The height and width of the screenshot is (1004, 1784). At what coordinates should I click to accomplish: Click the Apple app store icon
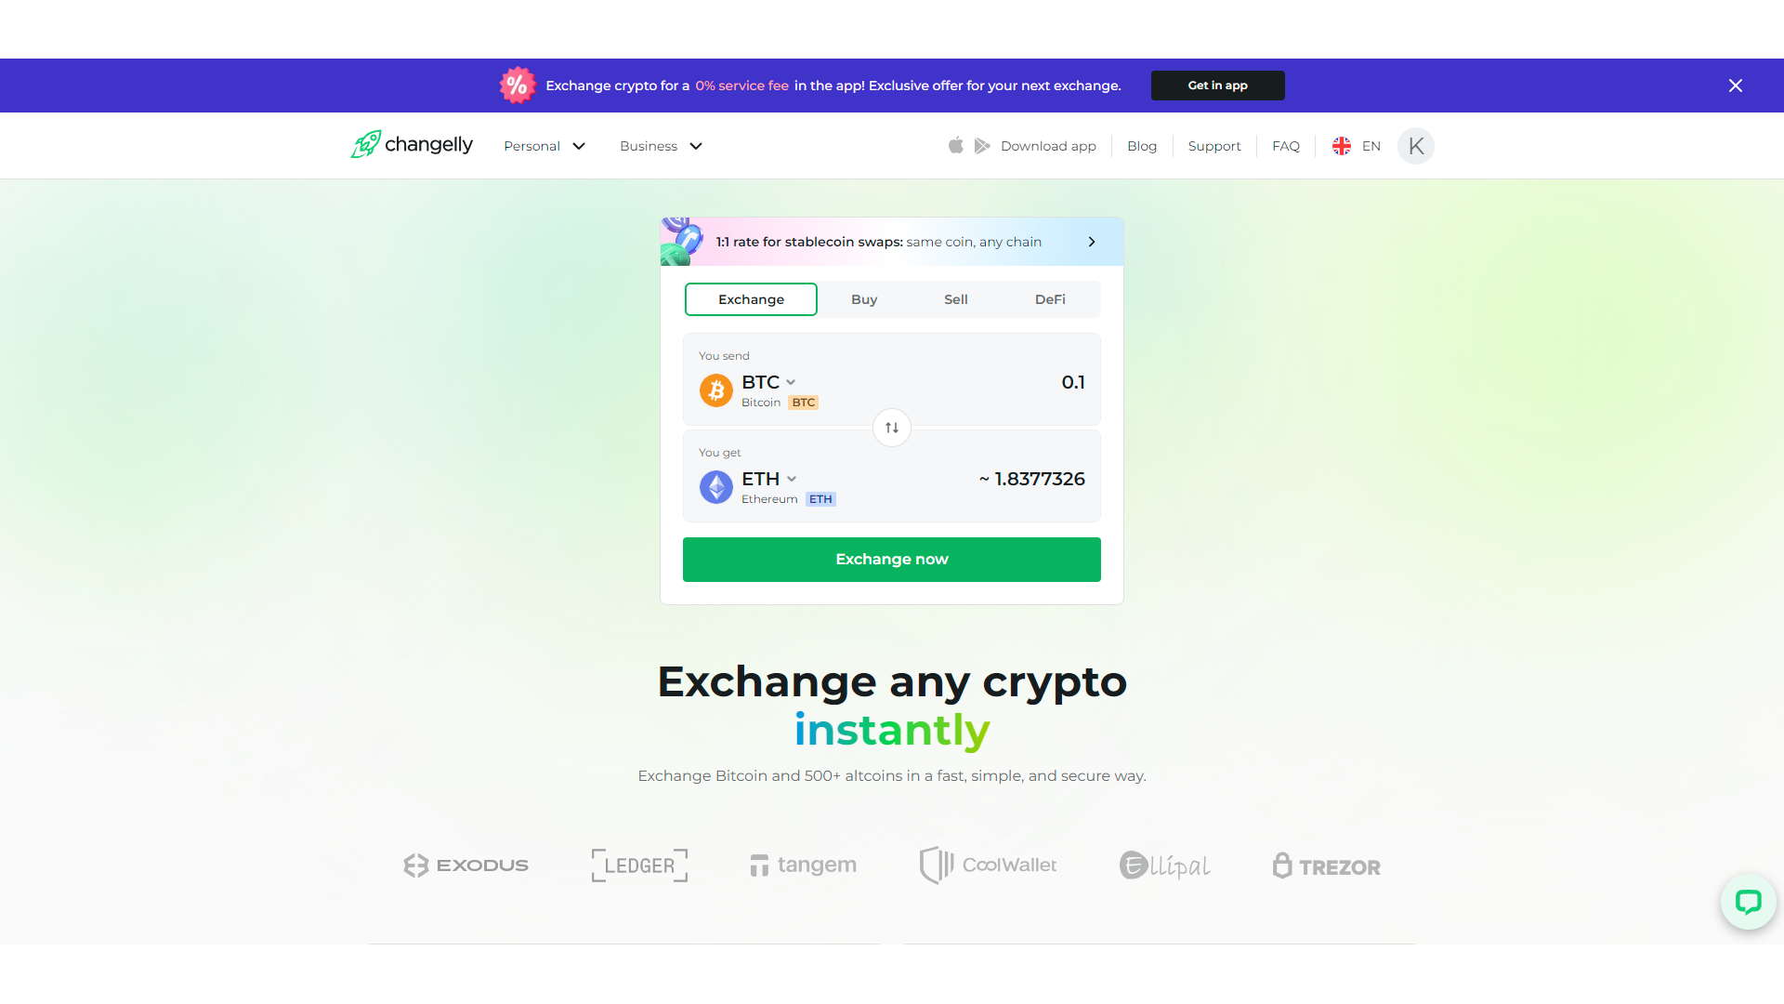click(957, 146)
